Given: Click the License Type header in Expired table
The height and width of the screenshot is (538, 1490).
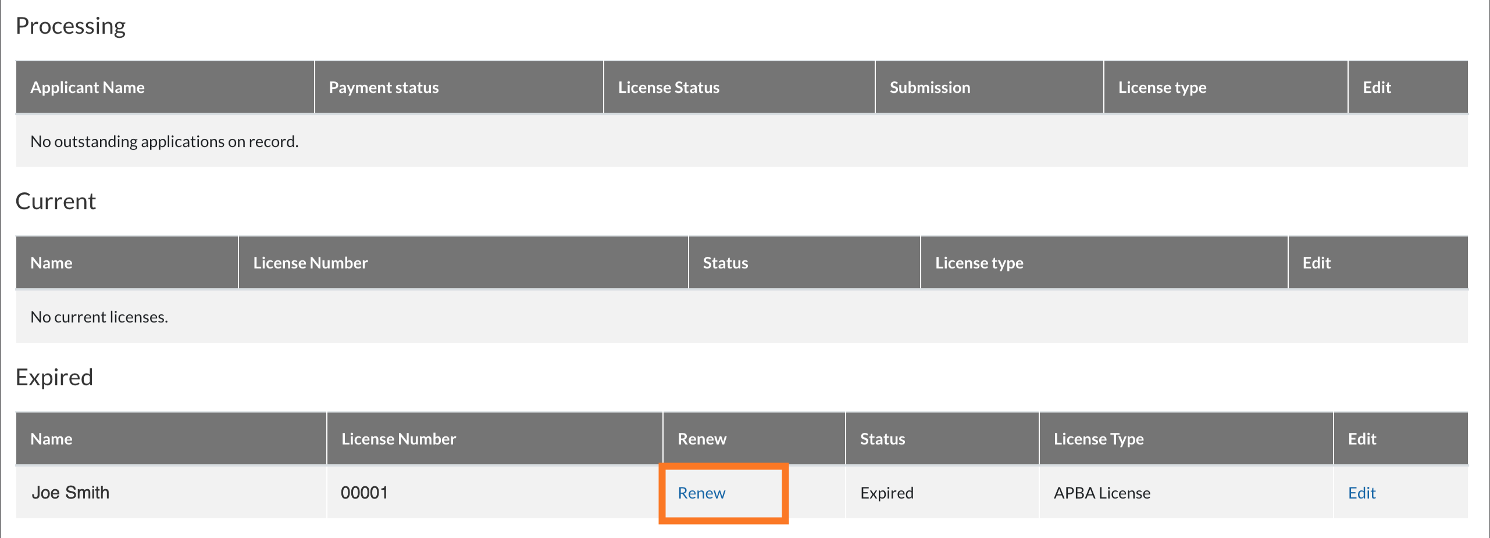Looking at the screenshot, I should click(x=1098, y=439).
